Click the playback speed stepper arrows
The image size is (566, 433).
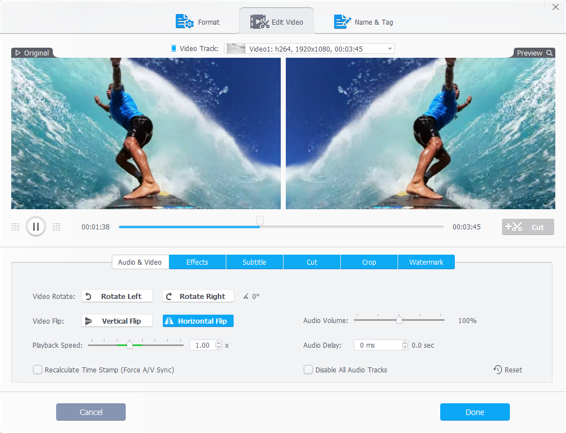218,345
